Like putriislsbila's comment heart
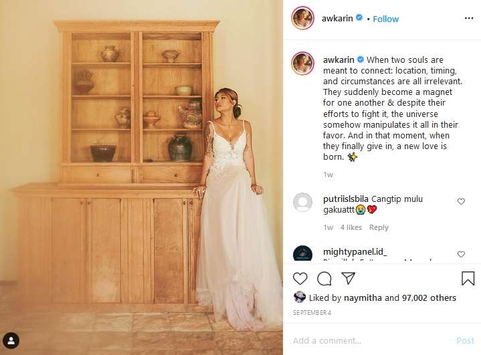The image size is (481, 355). [x=461, y=201]
